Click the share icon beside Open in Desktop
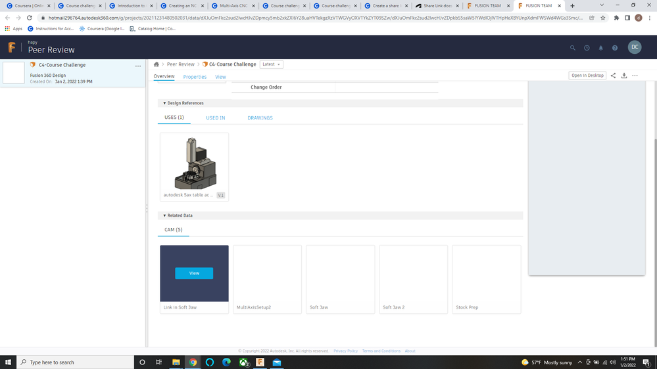 (x=613, y=76)
